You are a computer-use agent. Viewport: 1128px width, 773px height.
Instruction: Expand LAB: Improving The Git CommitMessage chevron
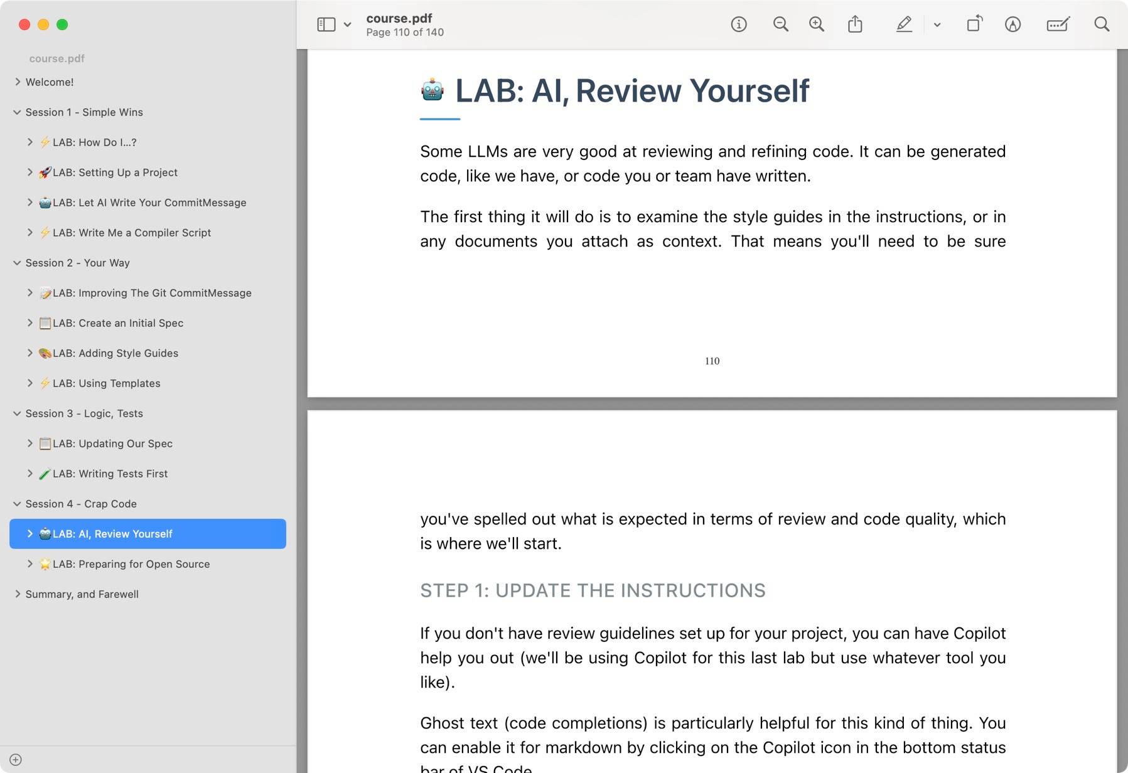(x=30, y=292)
